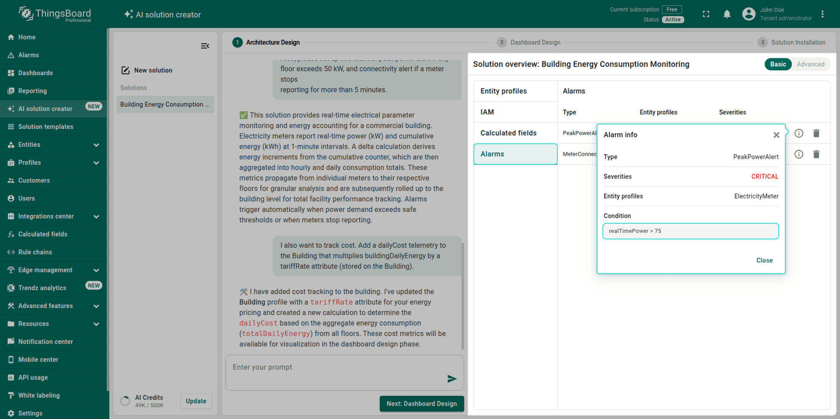Send the prompt with arrow icon
Viewport: 840px width, 419px height.
(452, 379)
